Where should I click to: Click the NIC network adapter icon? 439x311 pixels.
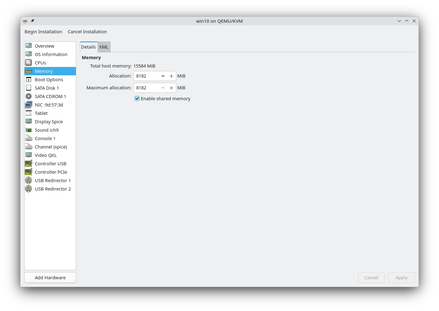click(x=29, y=105)
